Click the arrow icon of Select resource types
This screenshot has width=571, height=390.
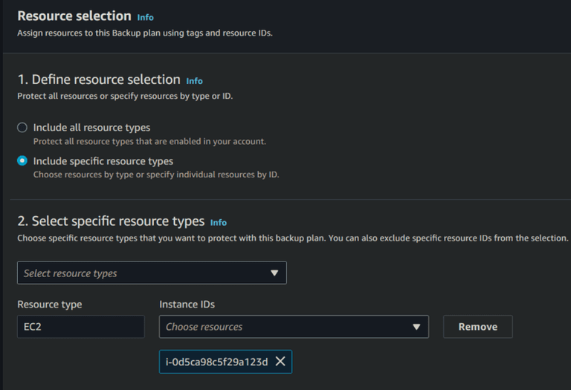point(274,273)
